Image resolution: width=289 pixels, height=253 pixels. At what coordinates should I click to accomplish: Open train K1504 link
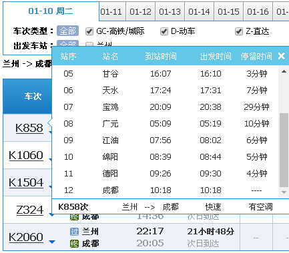[26, 182]
